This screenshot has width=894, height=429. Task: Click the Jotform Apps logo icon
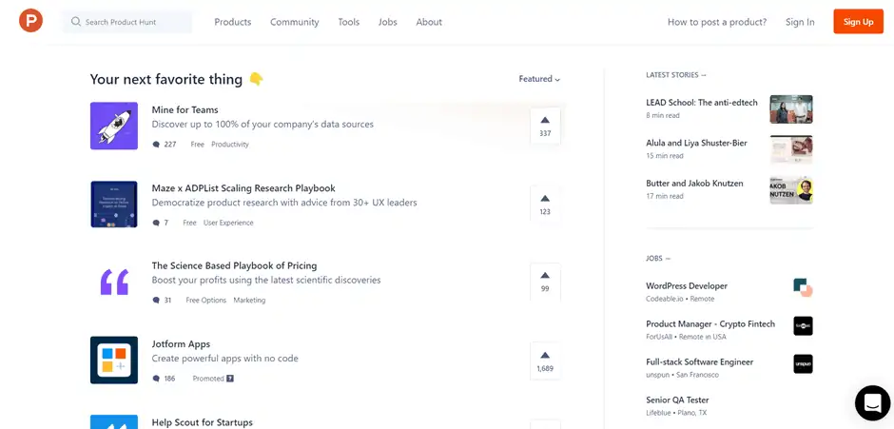point(114,360)
